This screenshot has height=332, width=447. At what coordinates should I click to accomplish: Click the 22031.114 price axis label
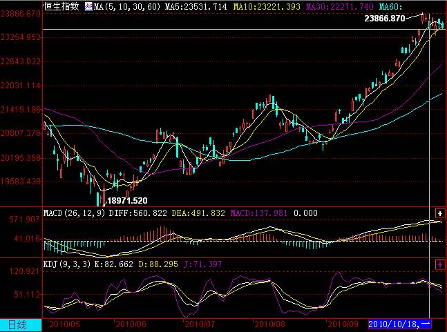click(x=21, y=86)
